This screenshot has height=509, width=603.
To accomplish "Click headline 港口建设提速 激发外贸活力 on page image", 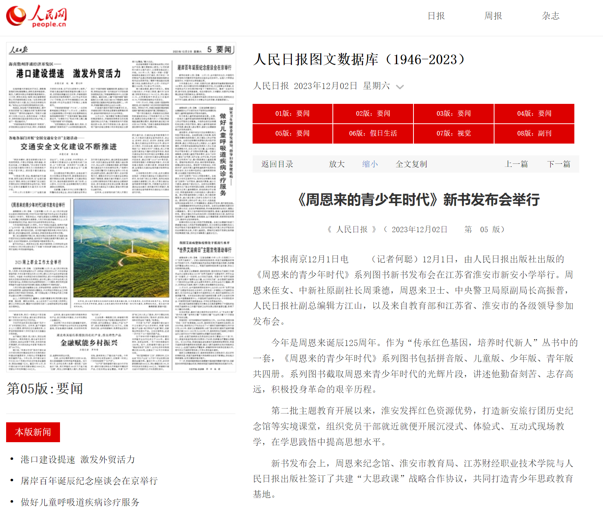I will (68, 73).
